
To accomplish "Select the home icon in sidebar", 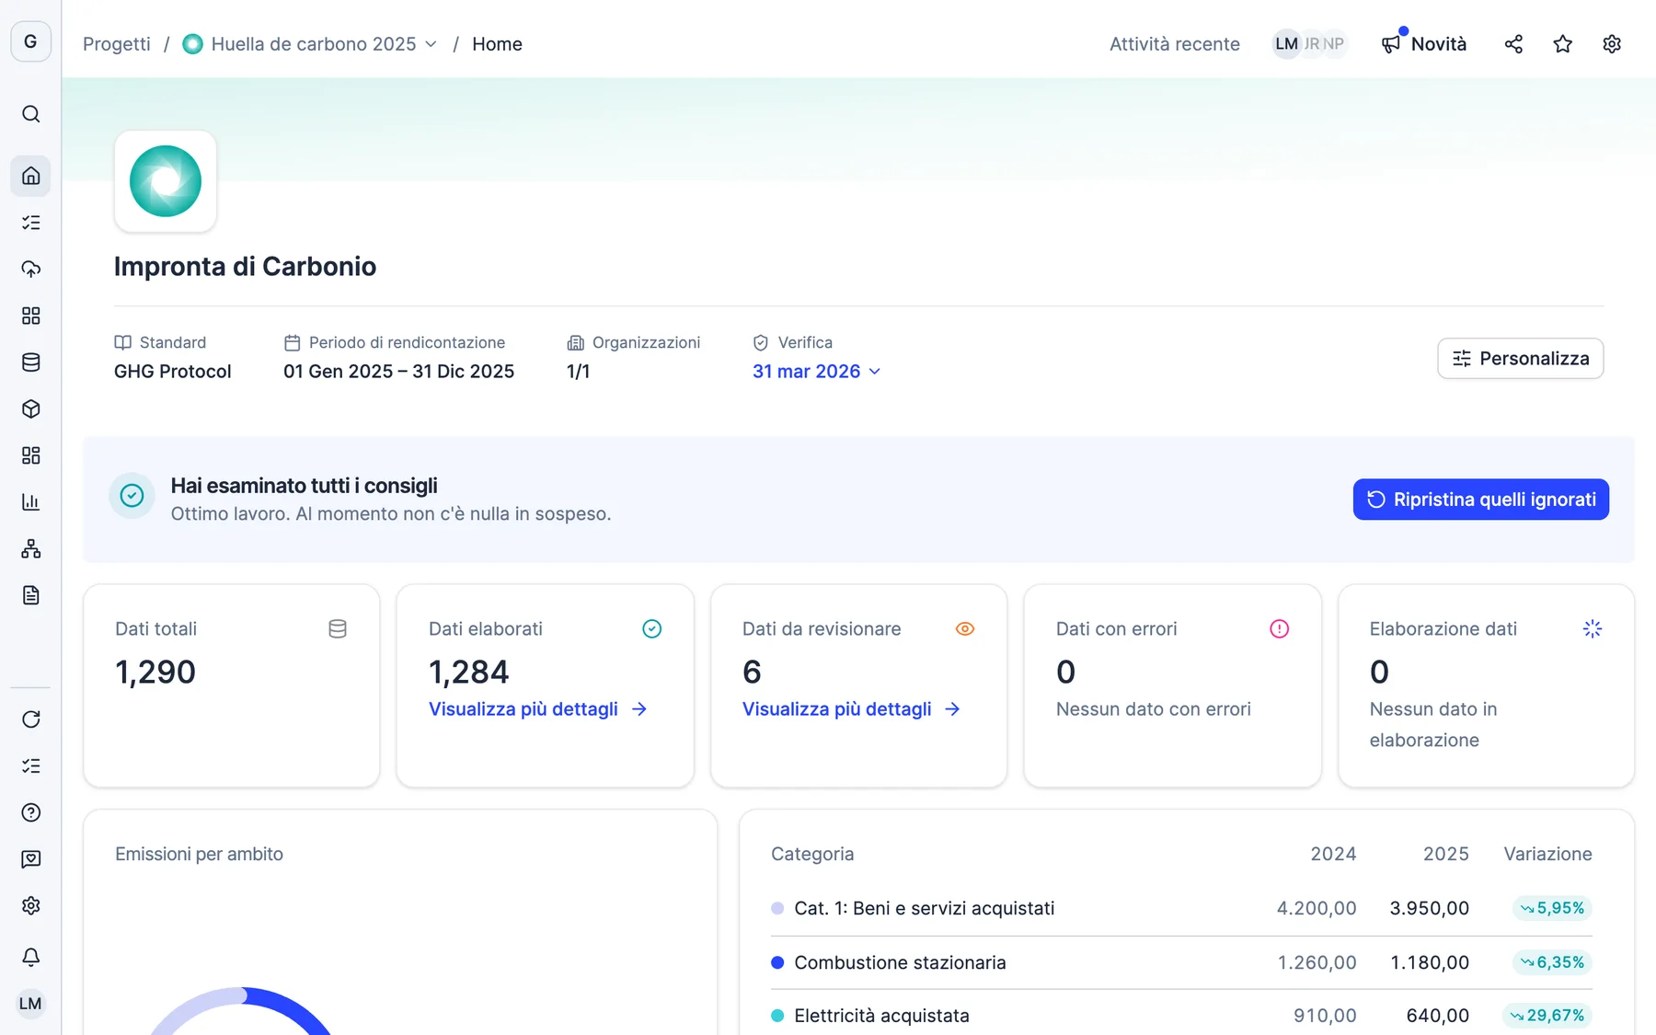I will [30, 176].
